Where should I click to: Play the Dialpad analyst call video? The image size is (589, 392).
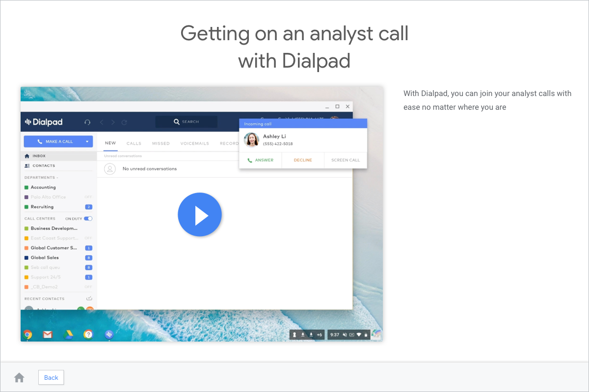coord(200,215)
